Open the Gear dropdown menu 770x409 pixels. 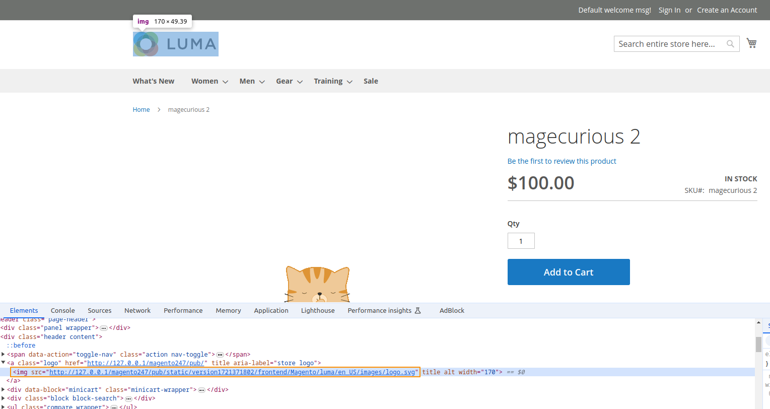[285, 81]
